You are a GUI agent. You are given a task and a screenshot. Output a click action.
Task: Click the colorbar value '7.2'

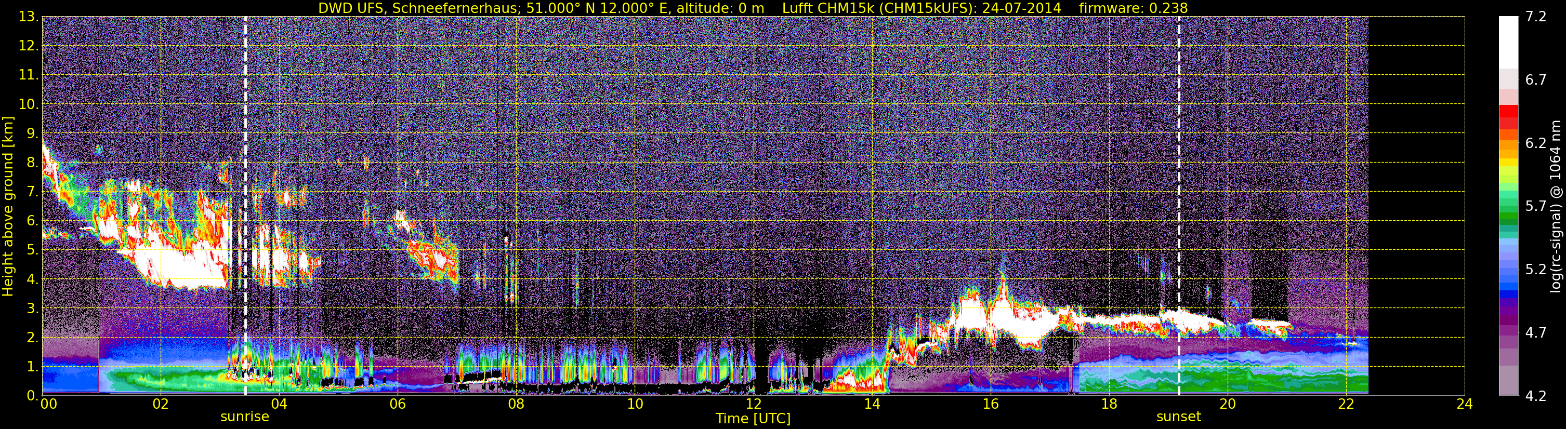[x=1536, y=17]
